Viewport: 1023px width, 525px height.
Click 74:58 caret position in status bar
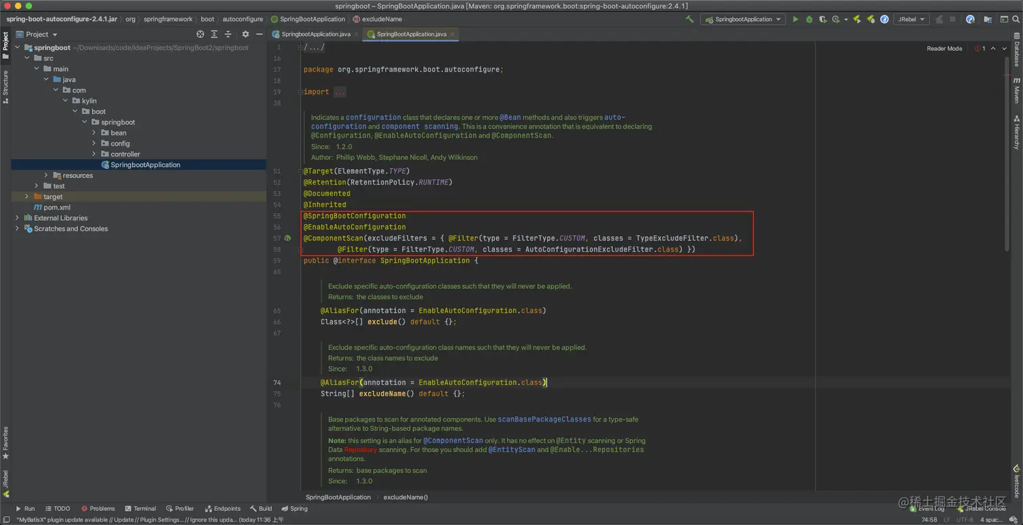(x=929, y=520)
